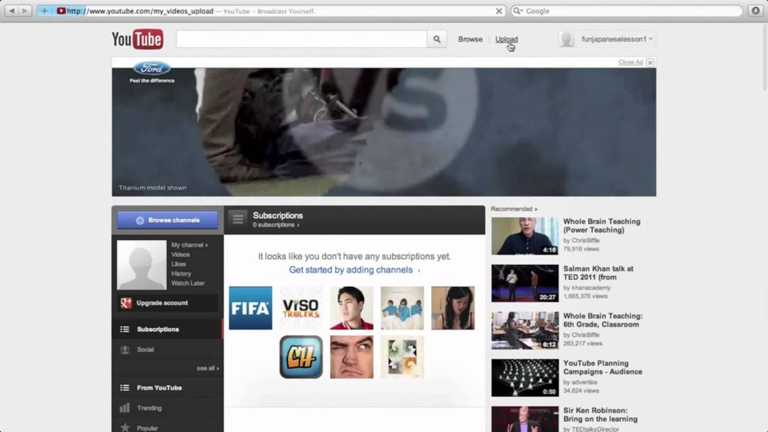Close the ad with the X icon
This screenshot has width=768, height=432.
click(x=650, y=62)
